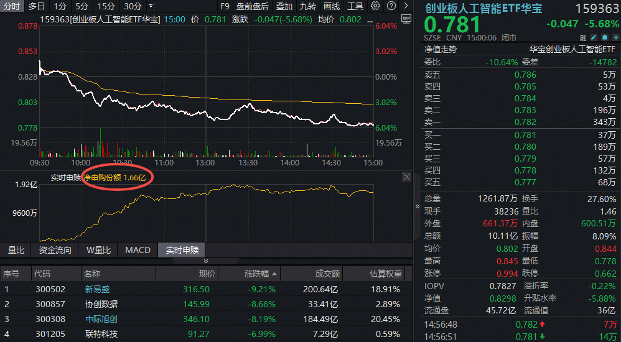Select the 资金流向 tab
Screen dimensions: 621x342
pyautogui.click(x=55, y=250)
